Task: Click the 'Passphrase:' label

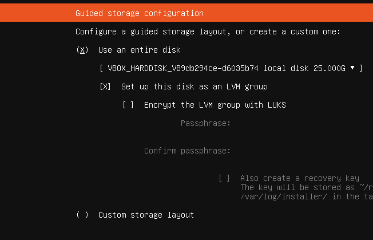Action: [205, 123]
